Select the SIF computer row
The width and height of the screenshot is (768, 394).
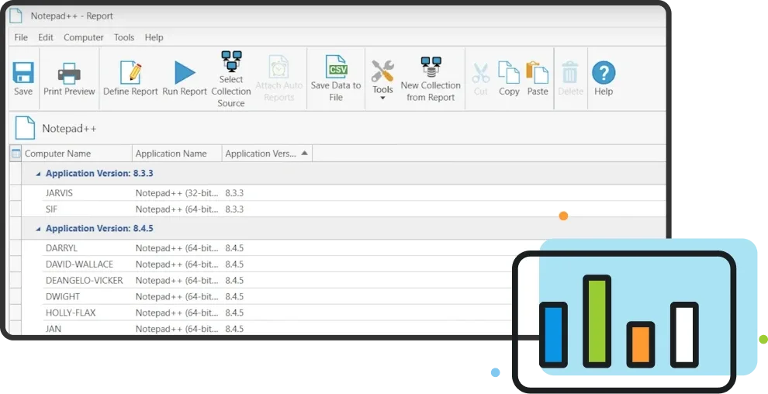click(x=343, y=209)
